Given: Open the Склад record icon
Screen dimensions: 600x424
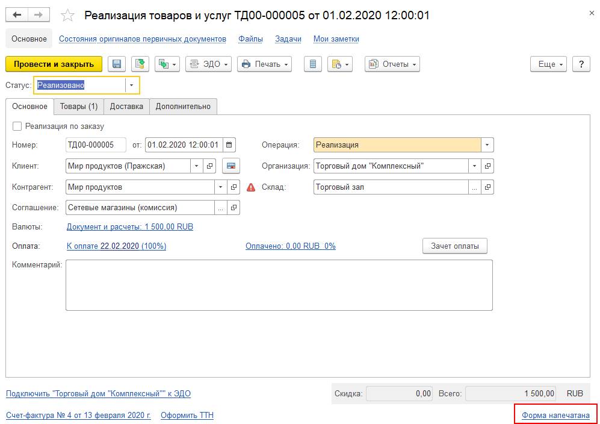Looking at the screenshot, I should [x=487, y=187].
